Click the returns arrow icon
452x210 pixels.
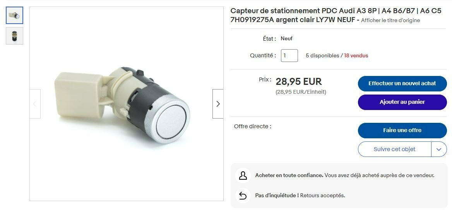click(x=243, y=196)
